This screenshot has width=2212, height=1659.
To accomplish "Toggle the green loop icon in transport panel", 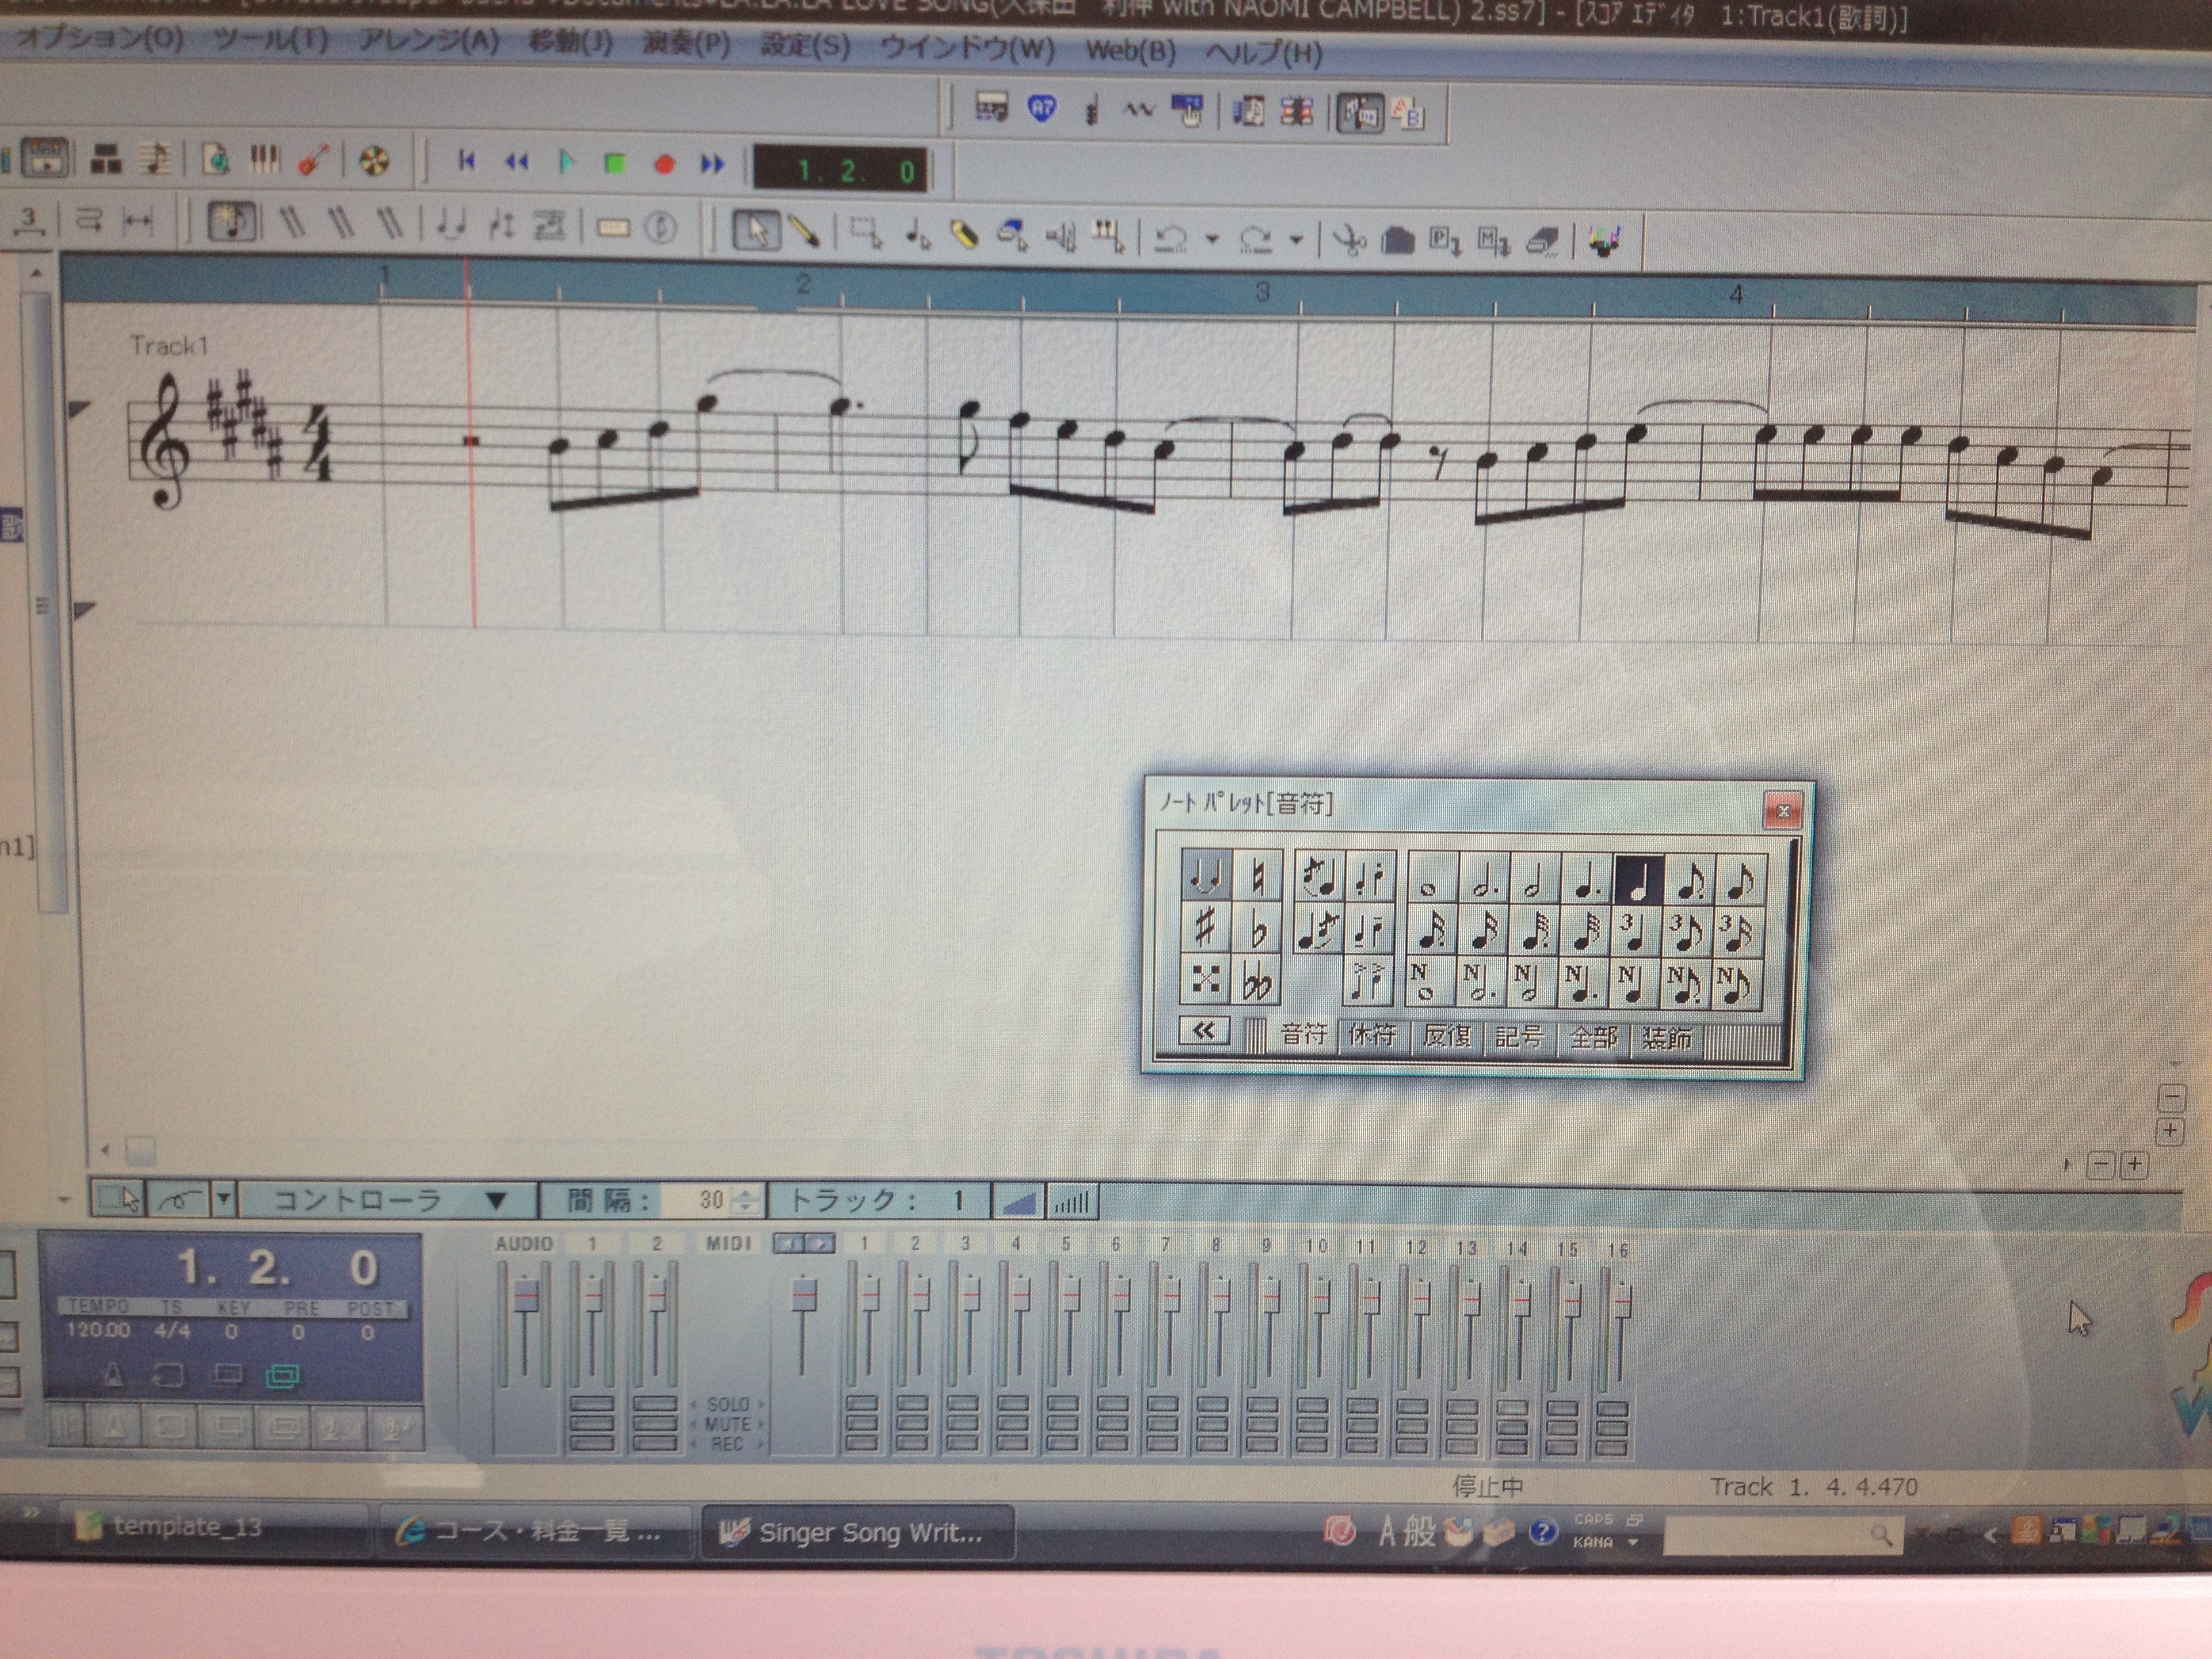I will click(282, 1376).
